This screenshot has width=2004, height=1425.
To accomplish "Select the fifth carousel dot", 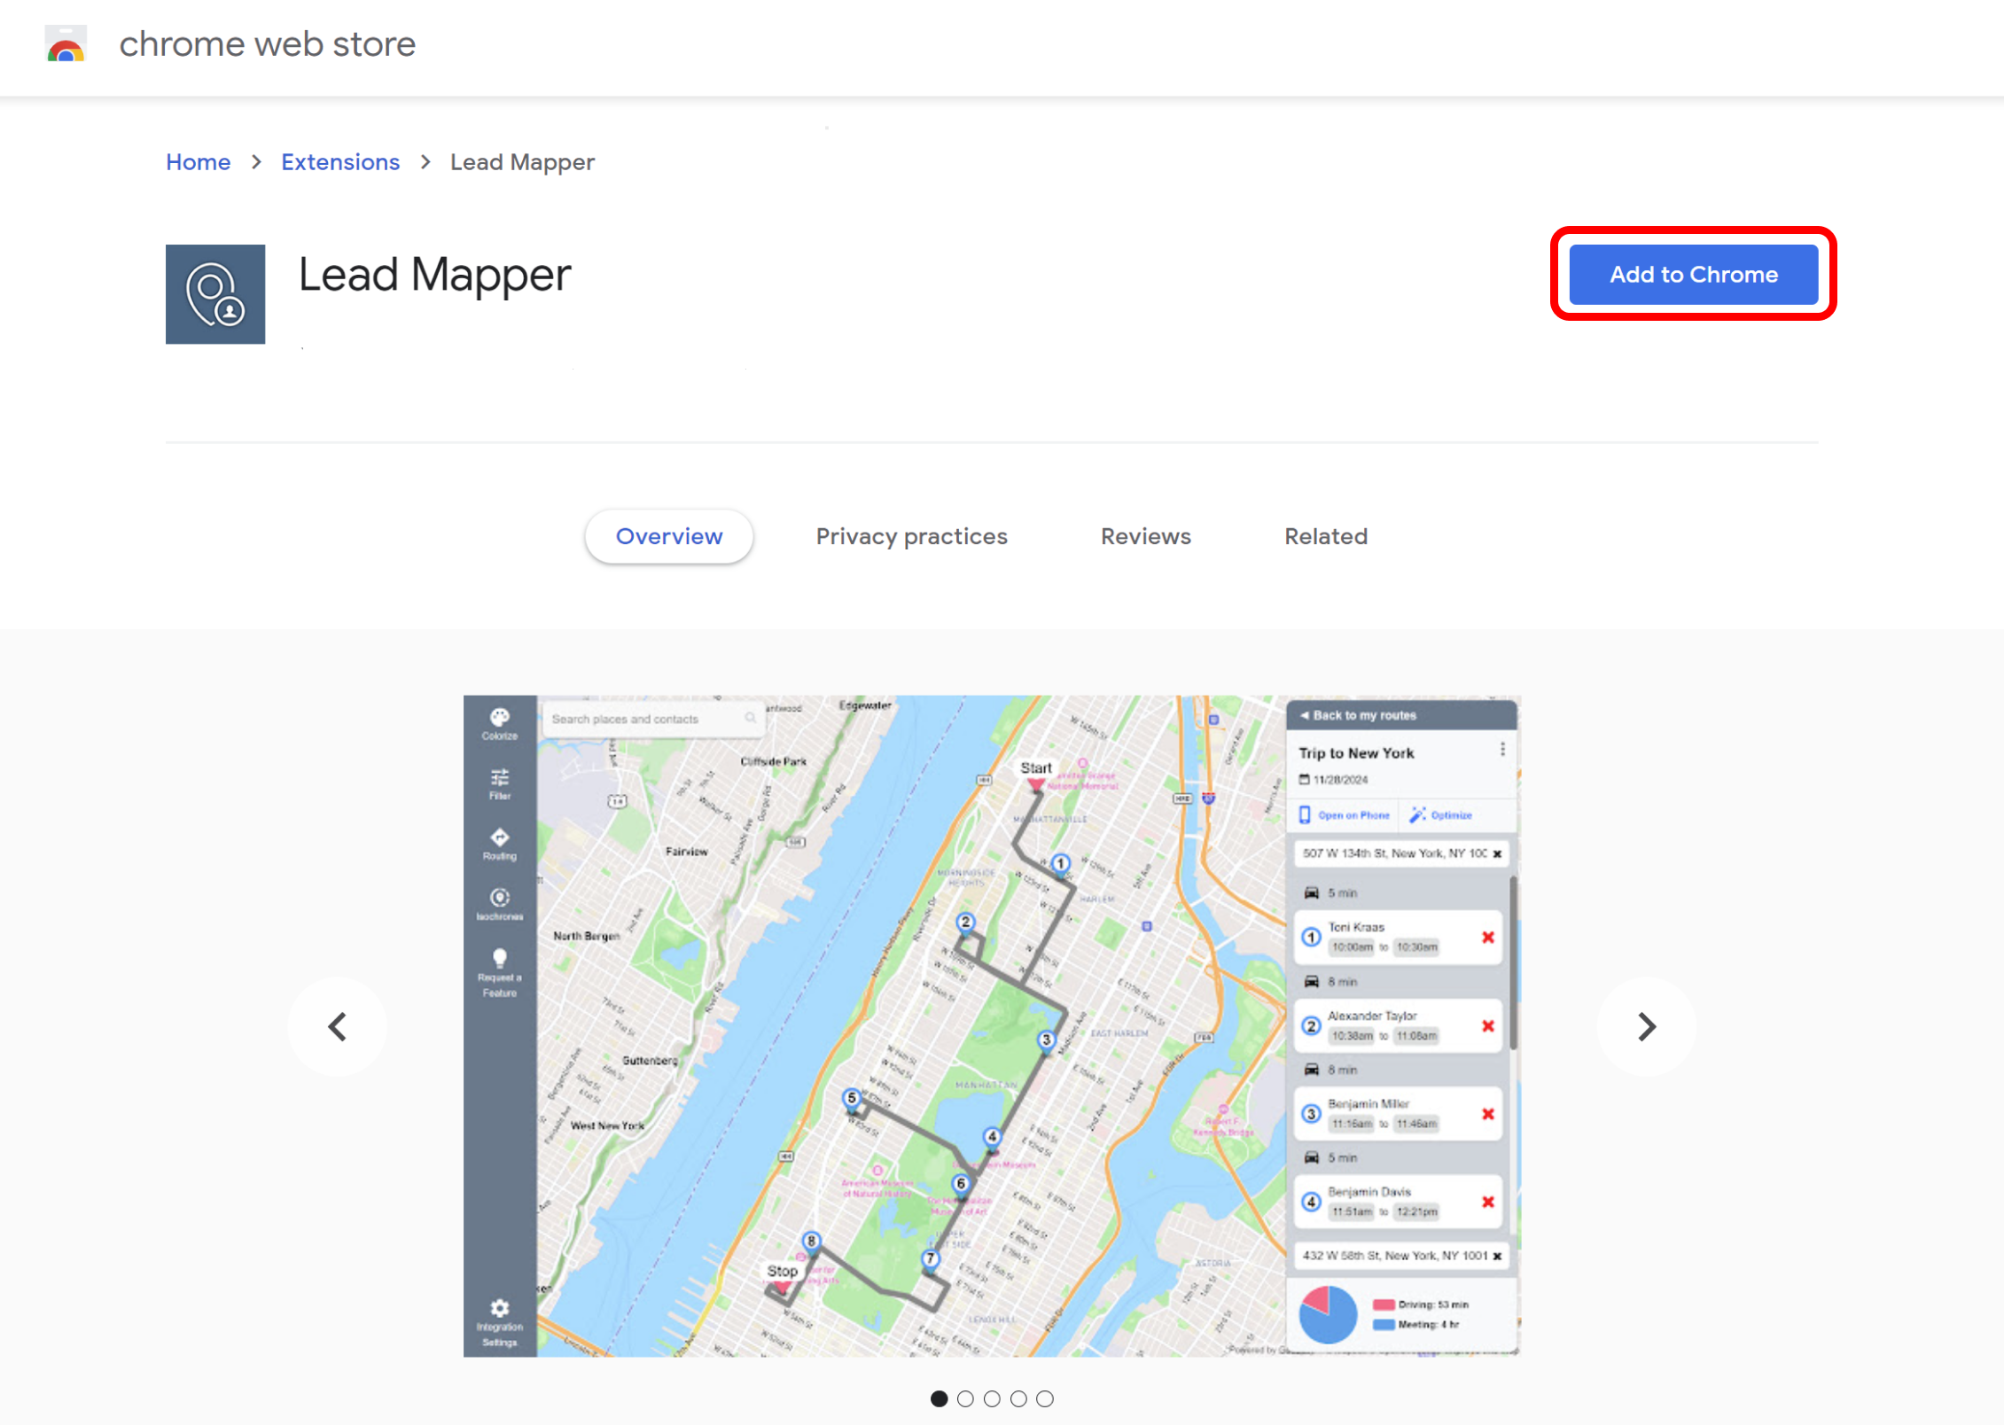I will (x=1046, y=1398).
